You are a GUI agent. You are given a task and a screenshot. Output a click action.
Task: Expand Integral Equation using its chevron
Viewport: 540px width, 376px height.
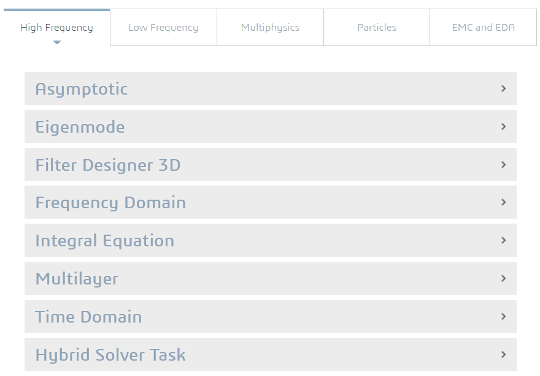[x=503, y=240]
